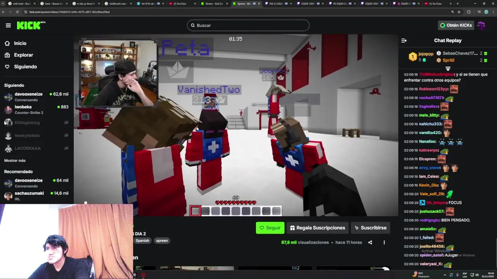
Task: Click the Regala Suscripciones button
Action: [318, 228]
